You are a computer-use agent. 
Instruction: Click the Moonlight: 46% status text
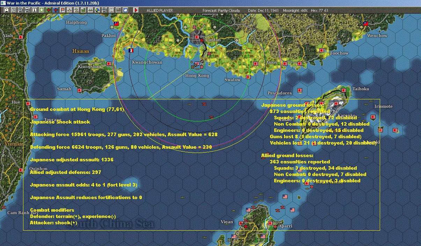point(296,10)
